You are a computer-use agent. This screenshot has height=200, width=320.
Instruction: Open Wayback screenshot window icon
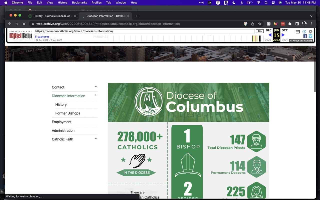(x=297, y=32)
